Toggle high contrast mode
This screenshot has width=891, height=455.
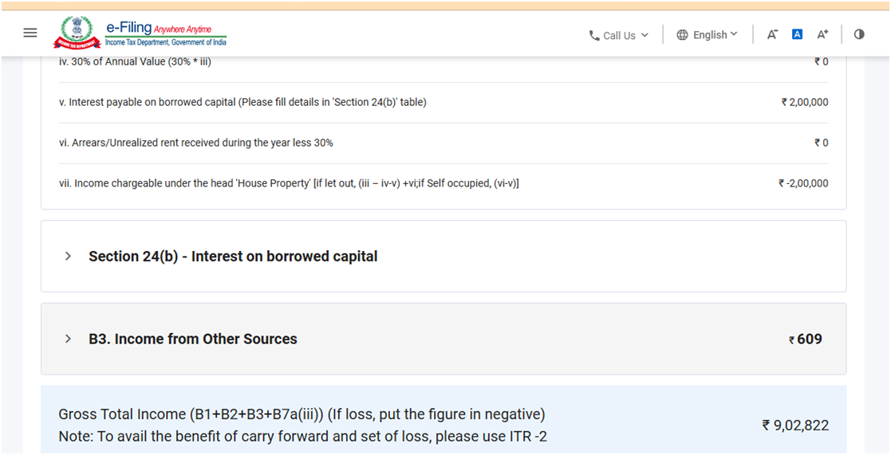(x=859, y=34)
